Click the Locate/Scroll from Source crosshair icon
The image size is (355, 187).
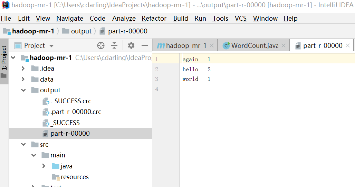point(101,45)
